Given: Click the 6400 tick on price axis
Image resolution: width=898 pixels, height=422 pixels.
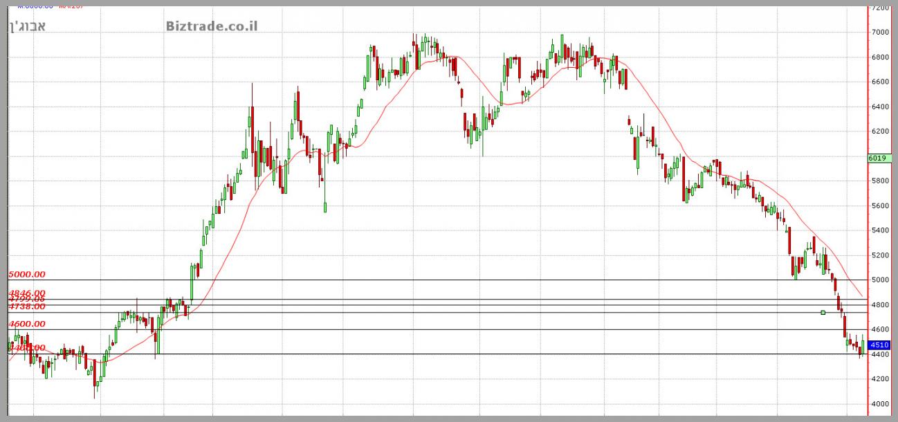Looking at the screenshot, I should click(881, 107).
